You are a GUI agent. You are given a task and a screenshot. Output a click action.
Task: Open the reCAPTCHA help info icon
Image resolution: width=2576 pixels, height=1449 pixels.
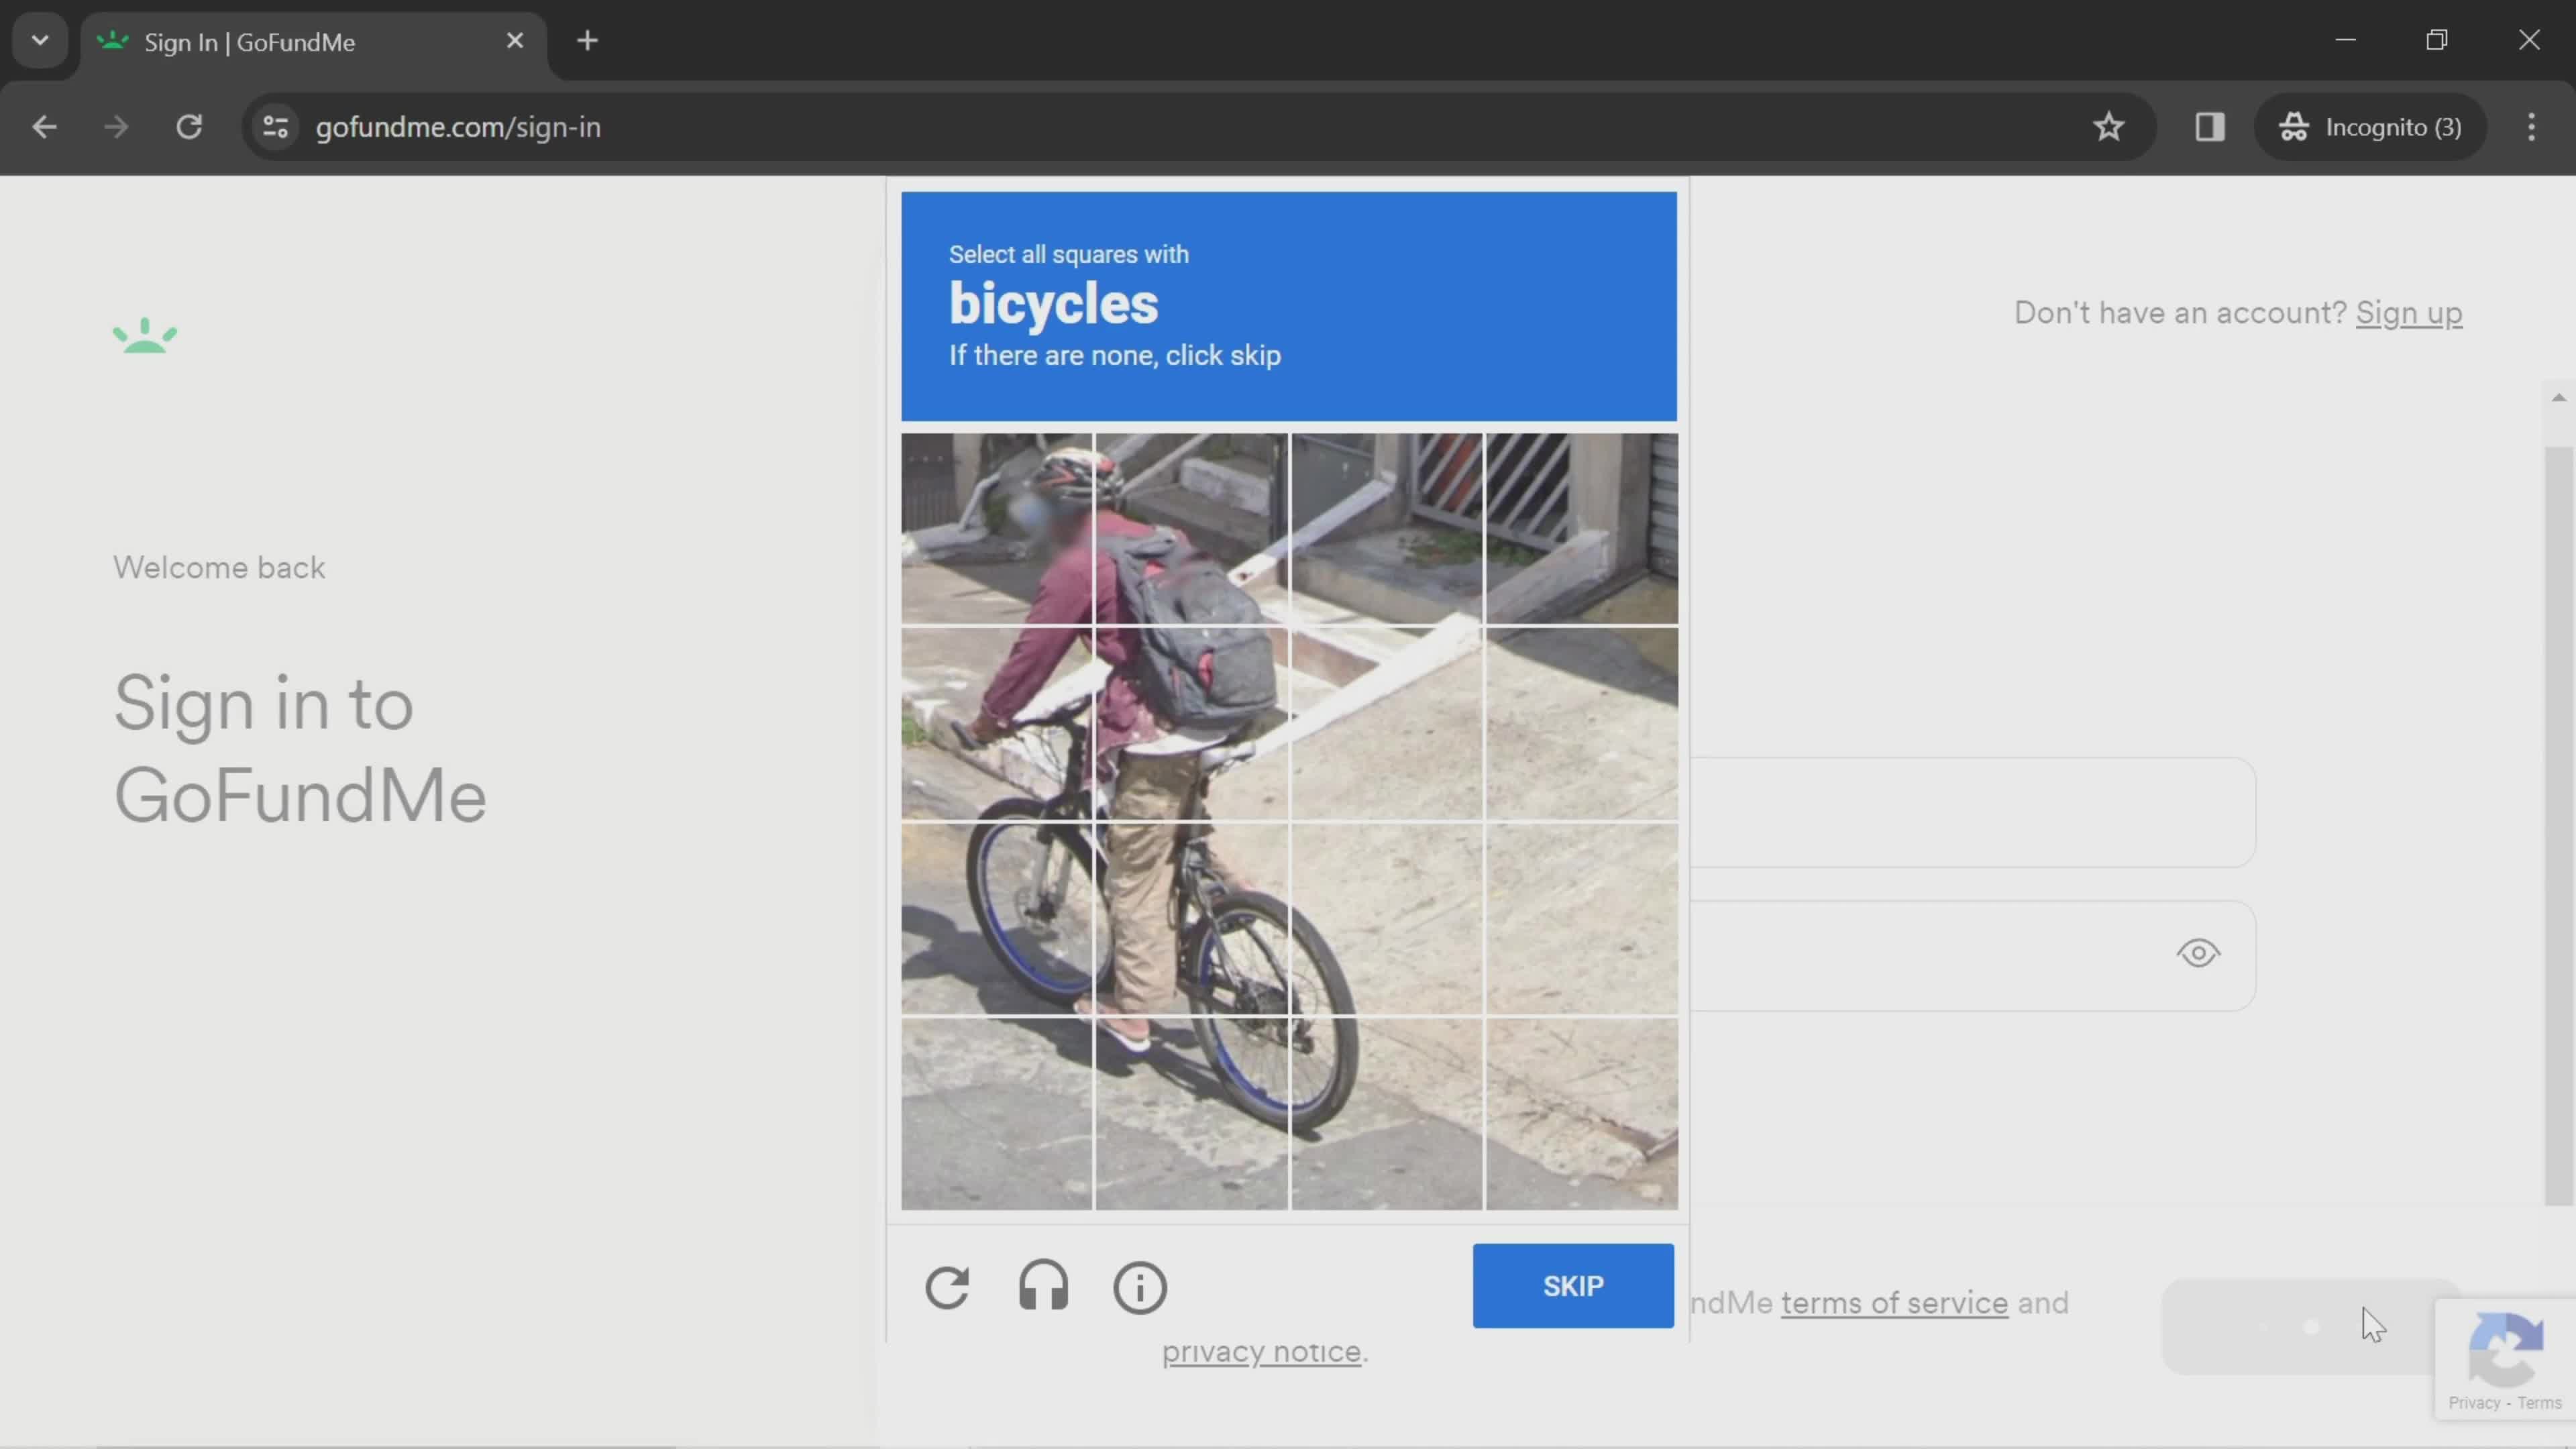tap(1140, 1287)
